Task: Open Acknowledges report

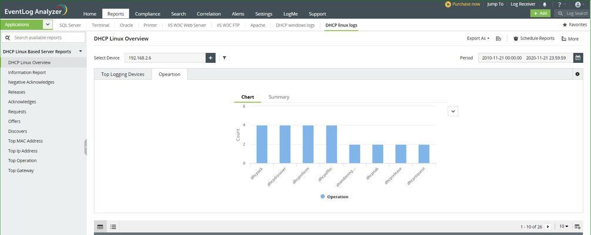Action: click(x=22, y=102)
